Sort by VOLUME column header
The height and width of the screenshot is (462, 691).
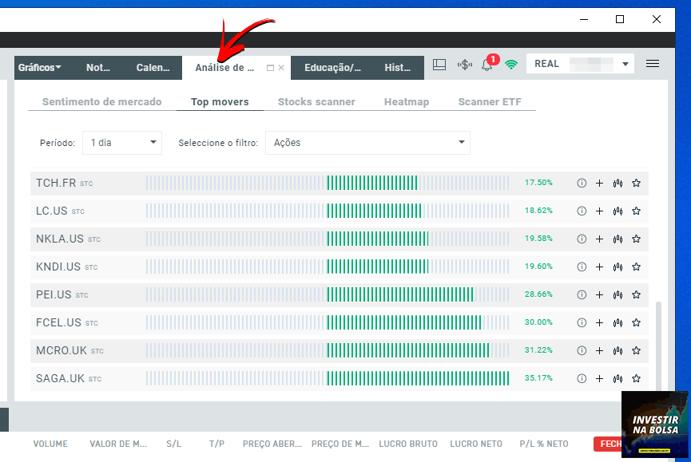coord(50,444)
